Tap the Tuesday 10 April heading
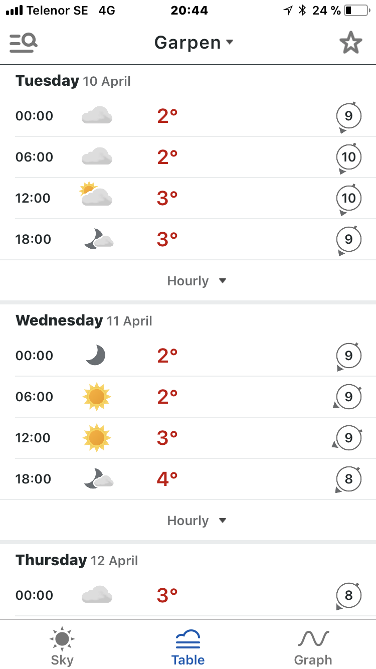The width and height of the screenshot is (376, 669). [73, 81]
